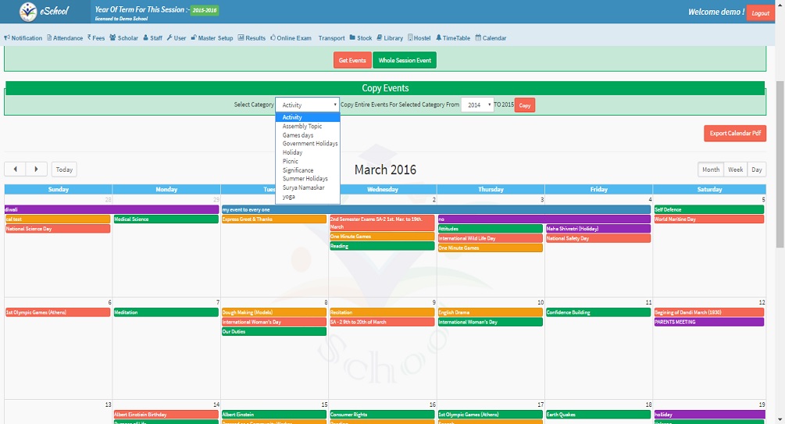Advance to next month with right arrow
The height and width of the screenshot is (424, 785).
click(36, 169)
